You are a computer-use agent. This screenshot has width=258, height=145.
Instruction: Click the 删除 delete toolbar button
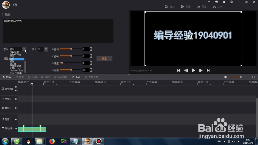[x=45, y=77]
